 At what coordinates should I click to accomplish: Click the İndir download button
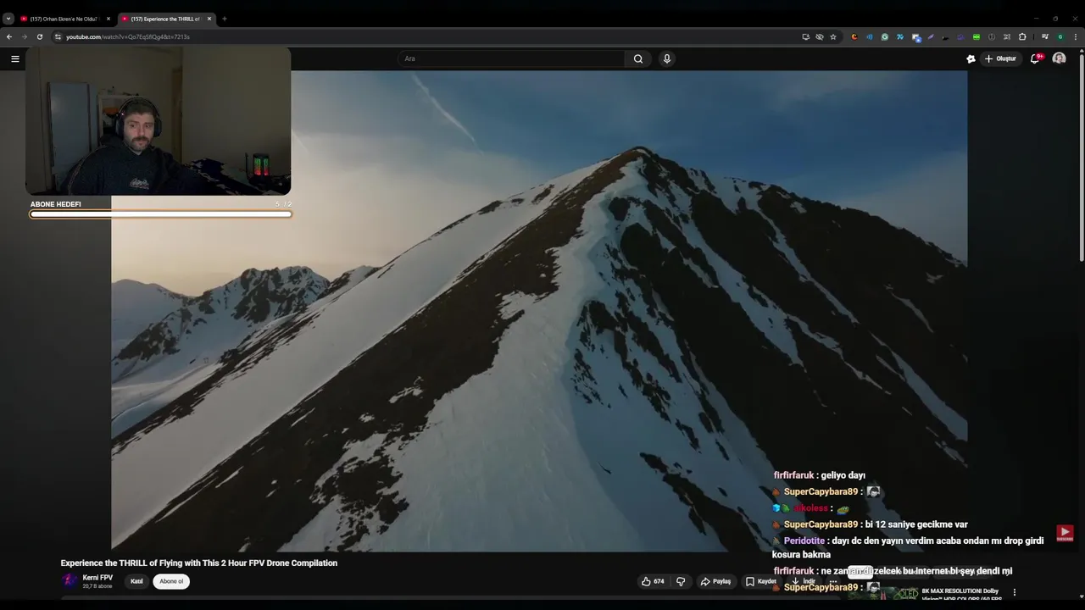804,581
